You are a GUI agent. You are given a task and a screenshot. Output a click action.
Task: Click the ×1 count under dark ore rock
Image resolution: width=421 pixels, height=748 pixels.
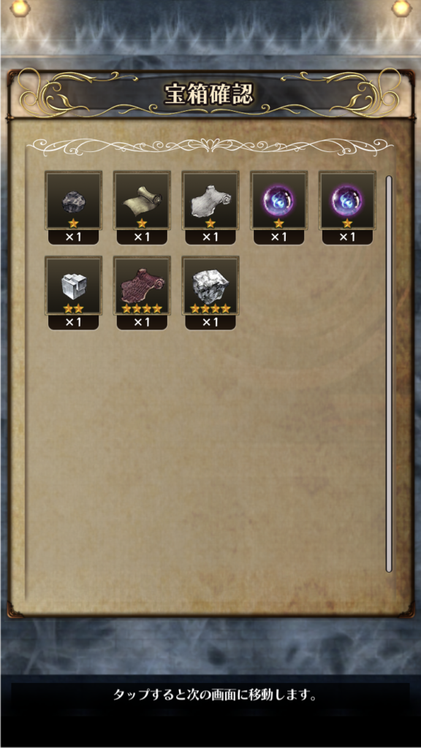pyautogui.click(x=73, y=237)
